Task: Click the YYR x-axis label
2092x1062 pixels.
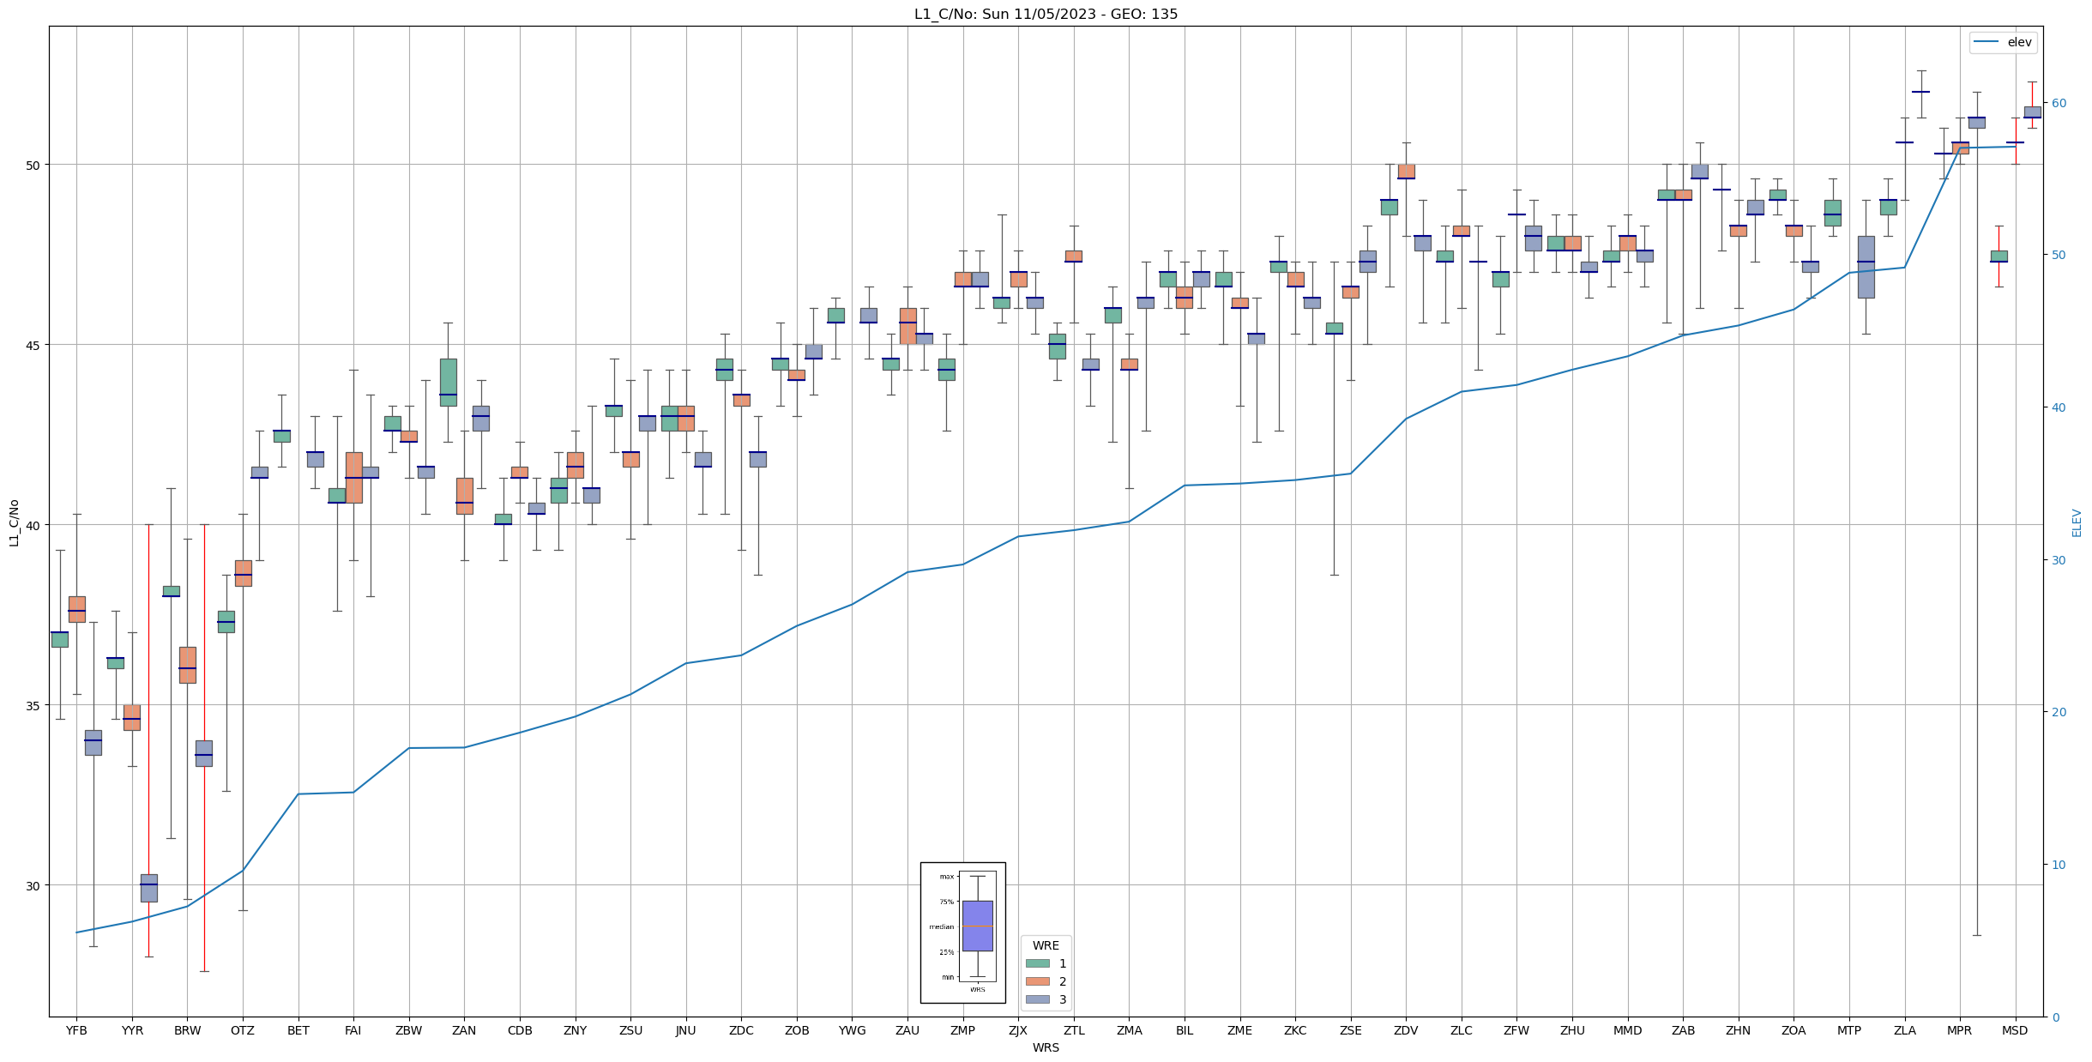Action: click(x=132, y=1030)
